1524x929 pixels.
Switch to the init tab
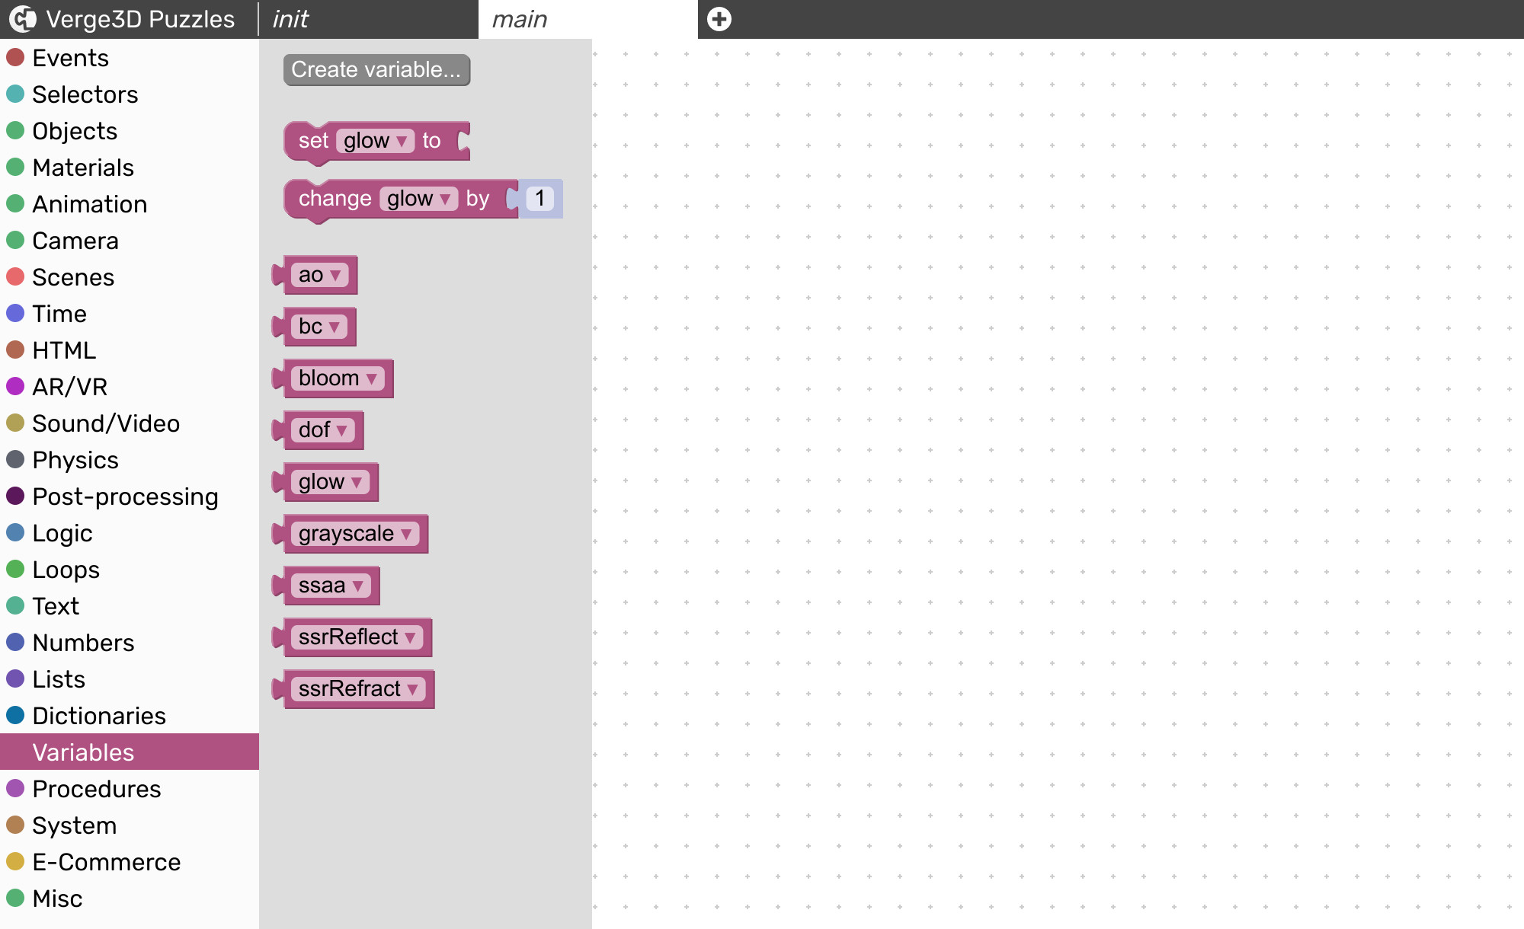pyautogui.click(x=291, y=19)
